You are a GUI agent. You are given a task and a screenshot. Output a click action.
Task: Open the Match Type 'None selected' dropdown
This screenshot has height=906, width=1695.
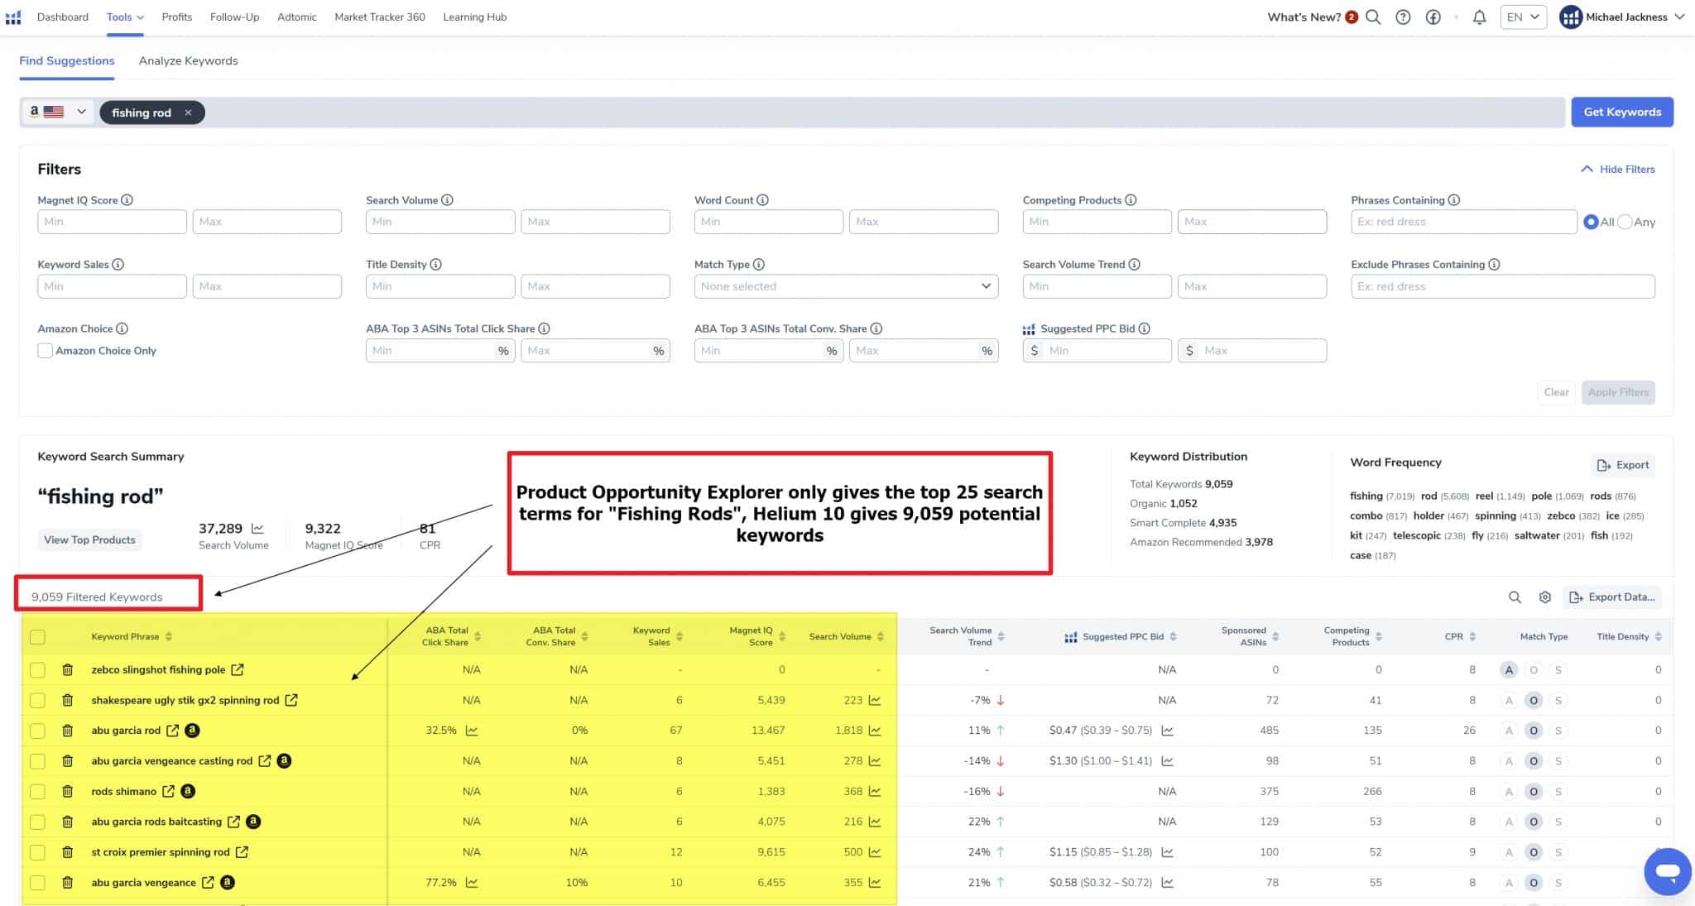point(846,286)
